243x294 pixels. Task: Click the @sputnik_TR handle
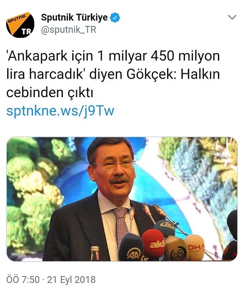[69, 30]
